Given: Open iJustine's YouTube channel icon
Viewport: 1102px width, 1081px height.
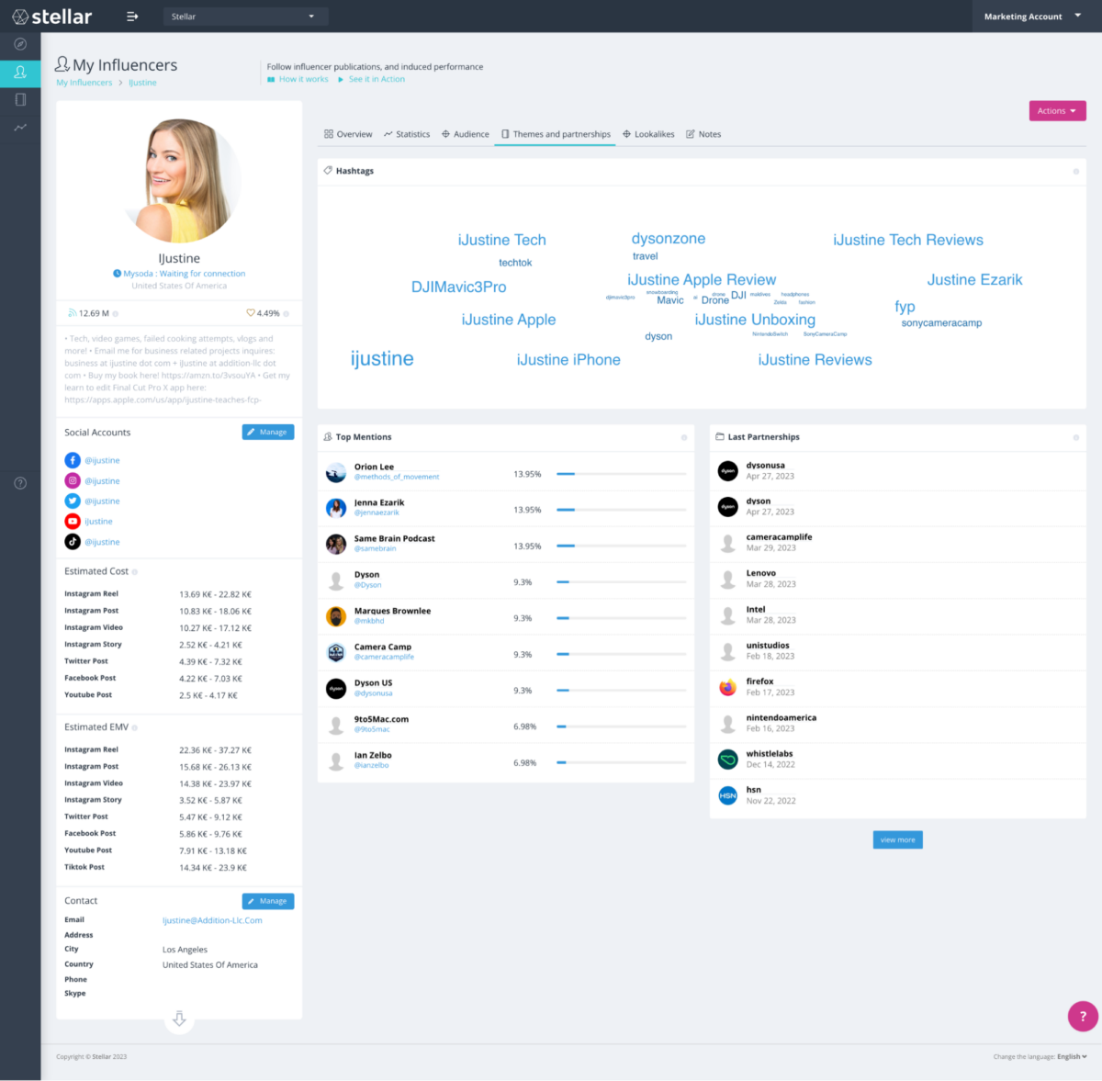Looking at the screenshot, I should point(73,521).
